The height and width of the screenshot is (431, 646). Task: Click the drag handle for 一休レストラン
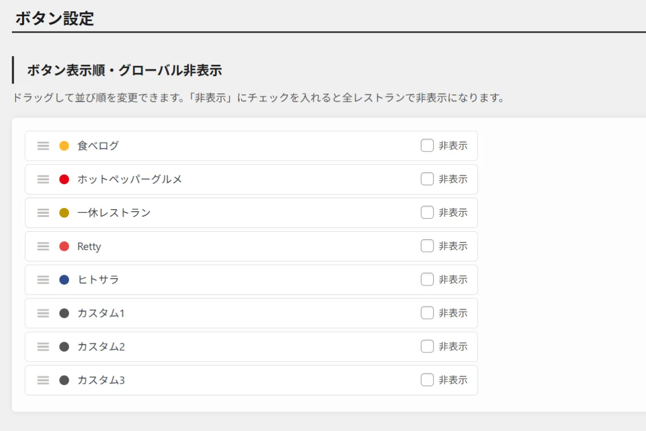43,213
